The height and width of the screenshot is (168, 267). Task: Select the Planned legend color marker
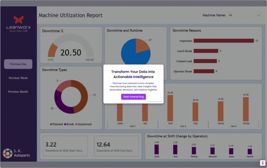tap(51, 124)
